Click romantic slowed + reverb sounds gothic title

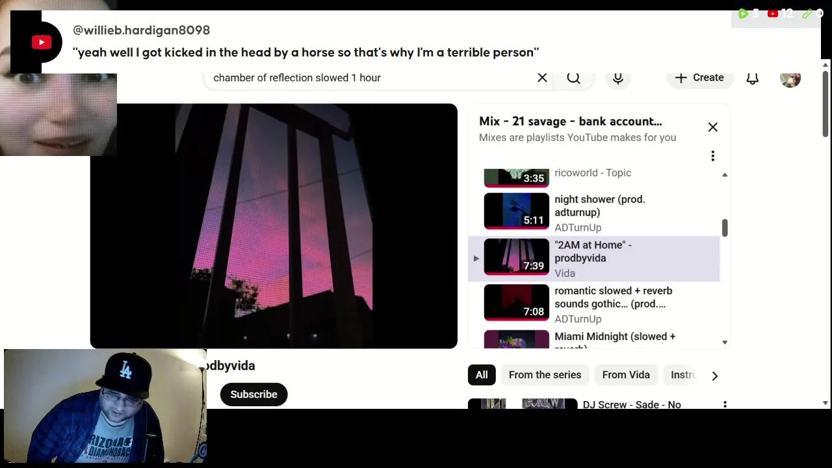click(x=613, y=297)
